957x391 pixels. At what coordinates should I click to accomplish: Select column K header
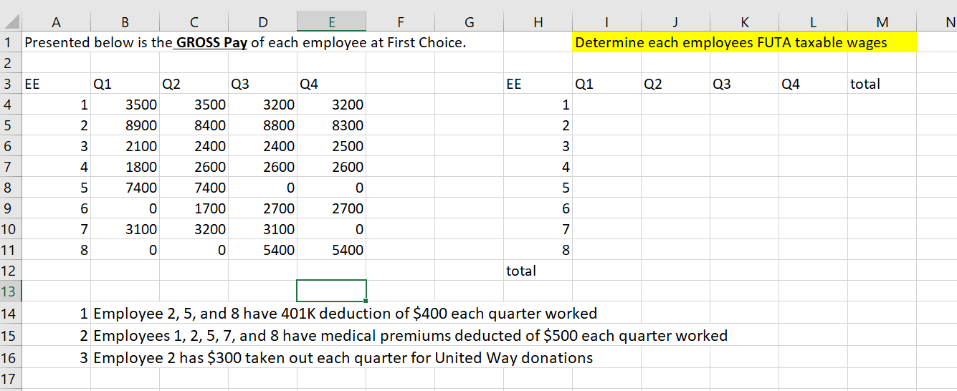click(x=744, y=21)
